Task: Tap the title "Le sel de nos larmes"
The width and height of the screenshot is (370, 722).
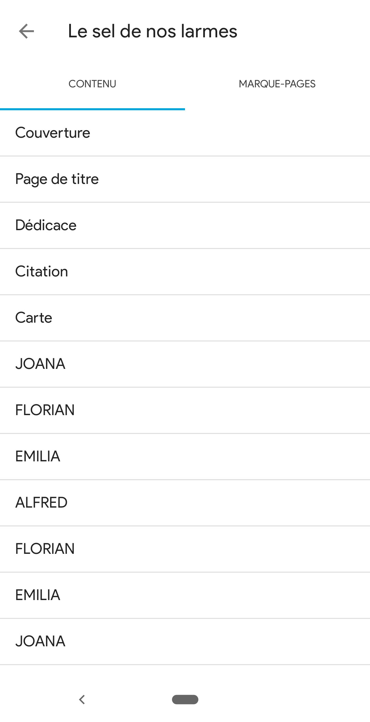Action: click(152, 32)
